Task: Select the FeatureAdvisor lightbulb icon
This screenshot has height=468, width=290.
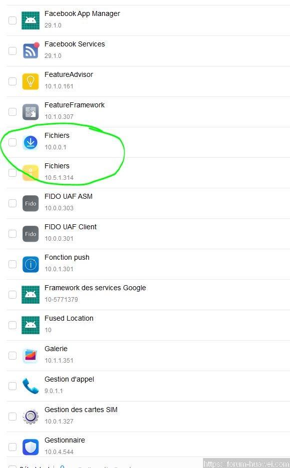Action: point(30,81)
